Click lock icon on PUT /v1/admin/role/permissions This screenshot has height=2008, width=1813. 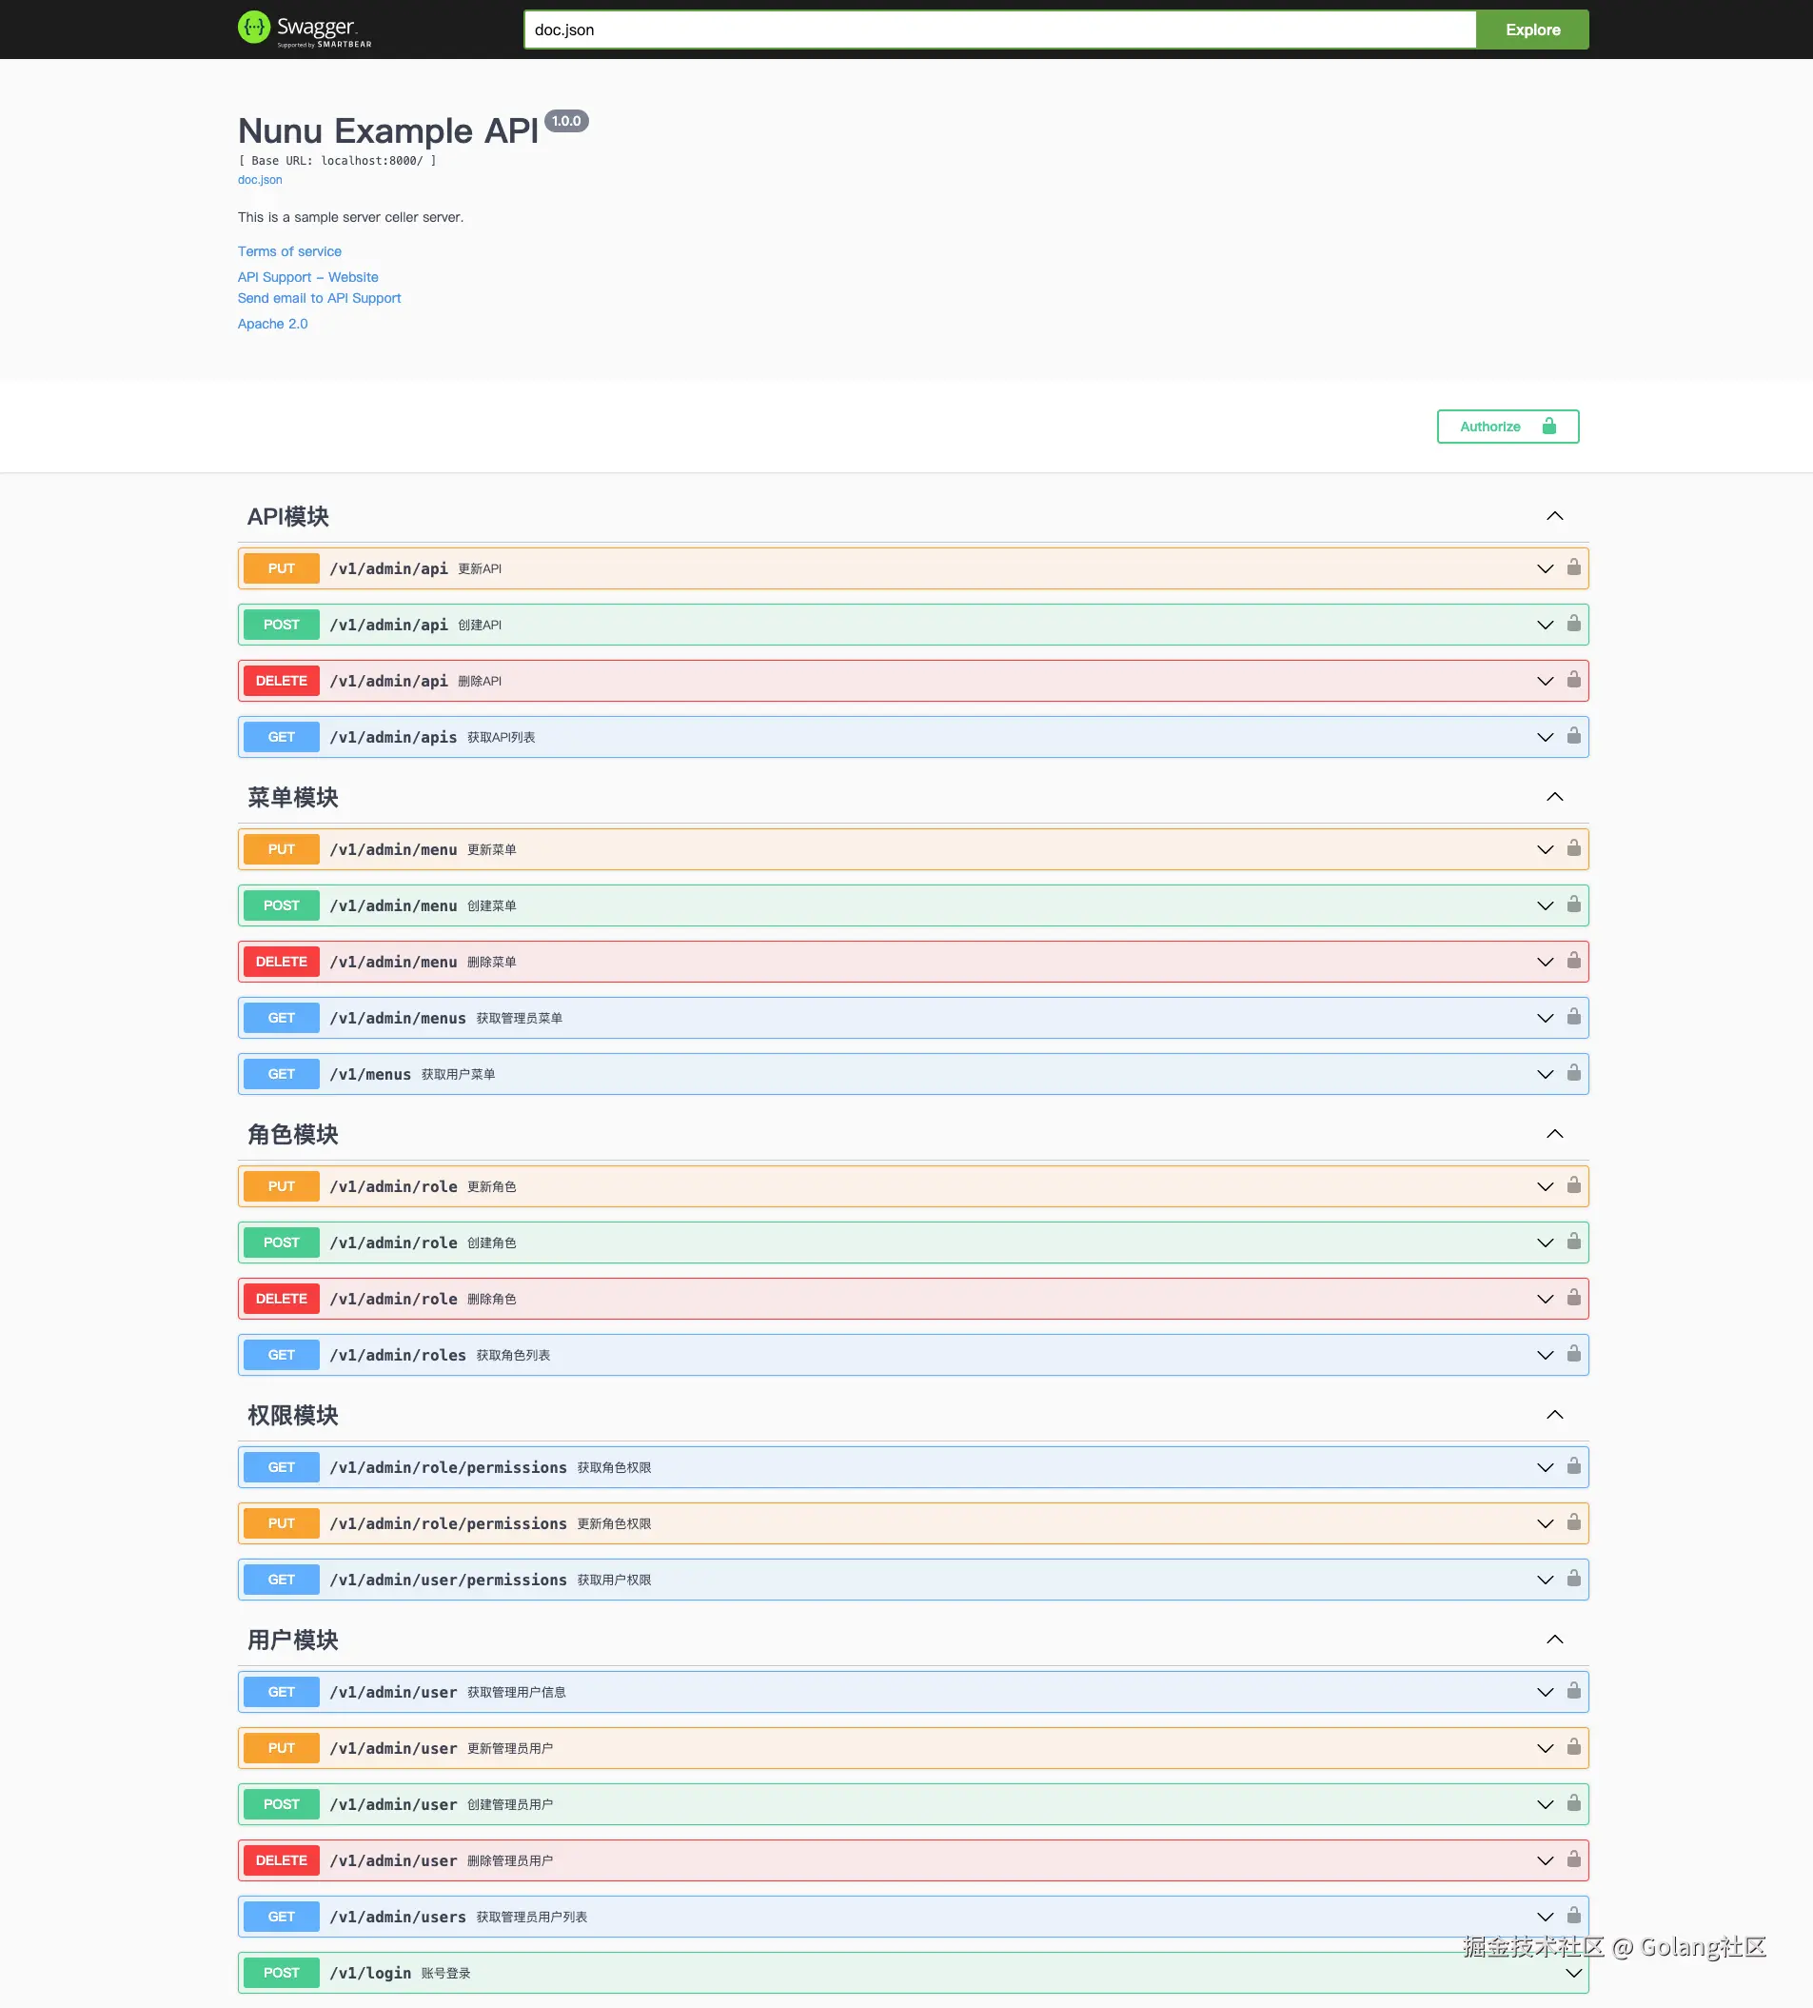pyautogui.click(x=1573, y=1523)
